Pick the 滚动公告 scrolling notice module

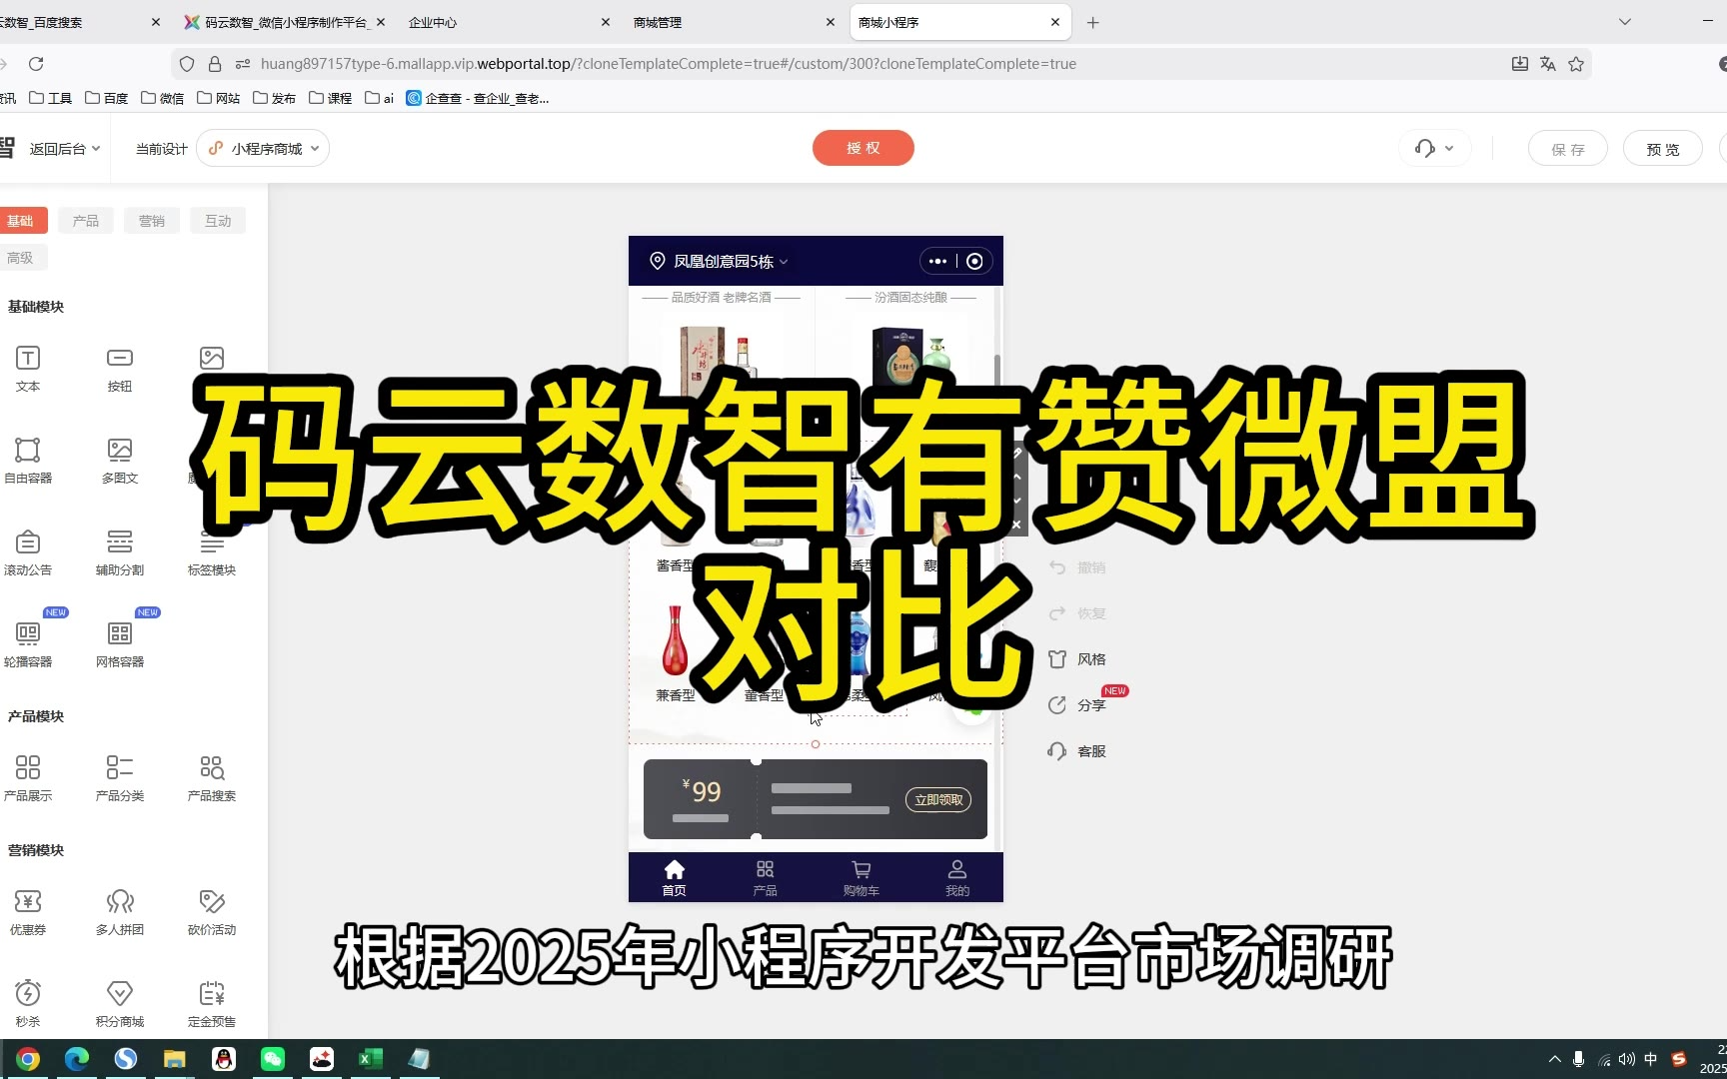pos(28,551)
